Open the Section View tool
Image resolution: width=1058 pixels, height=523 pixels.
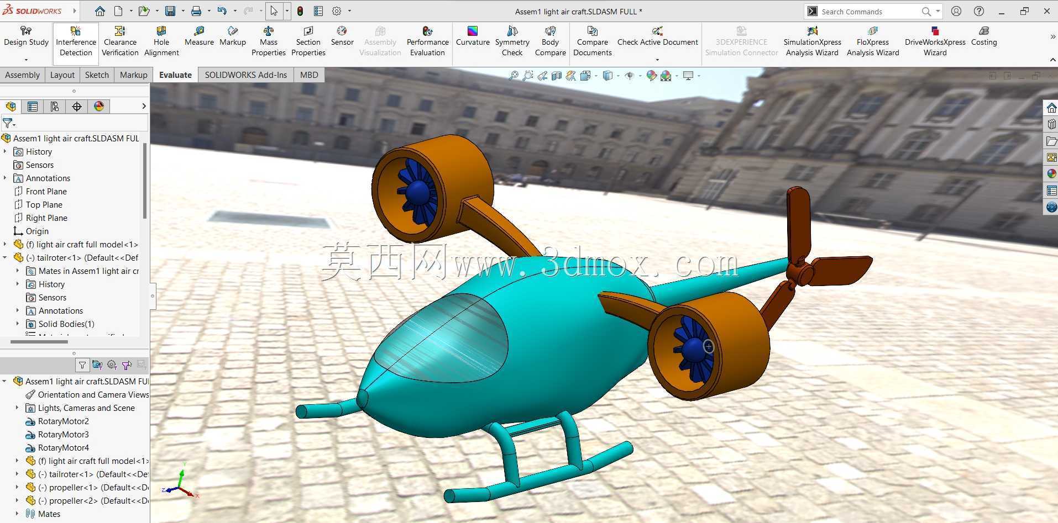point(557,76)
